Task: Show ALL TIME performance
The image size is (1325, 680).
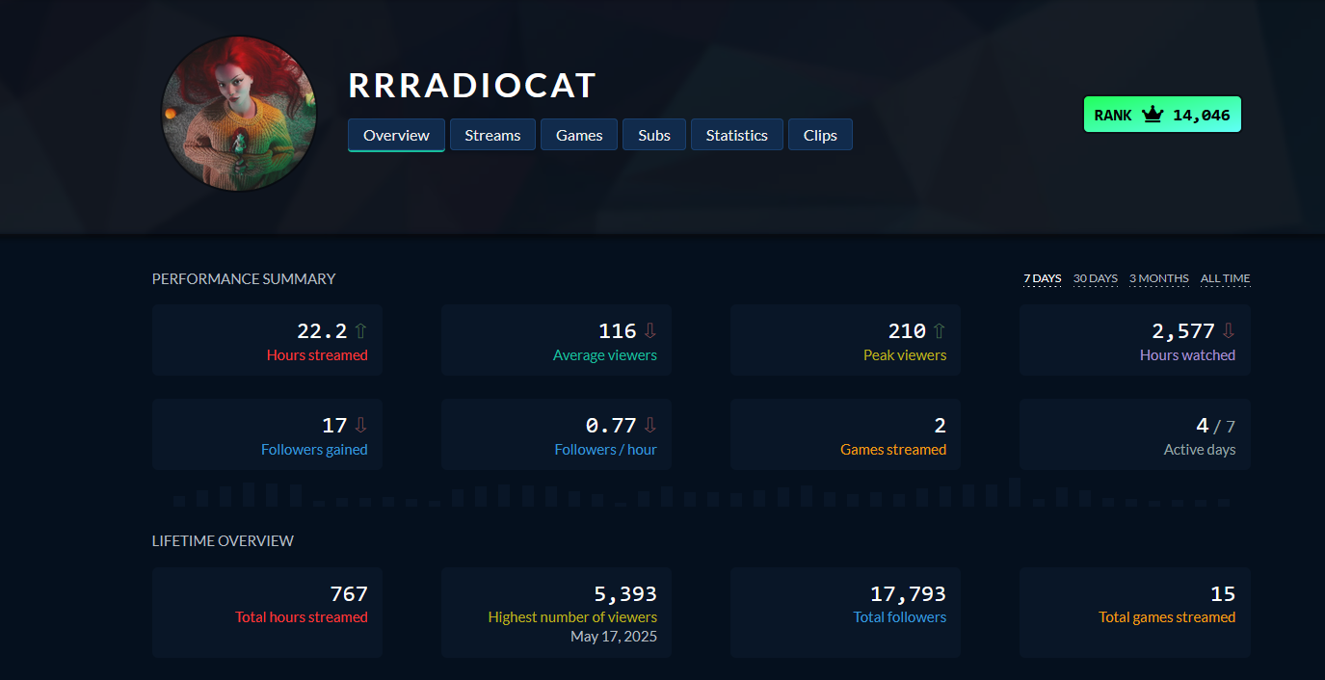Action: click(1226, 278)
